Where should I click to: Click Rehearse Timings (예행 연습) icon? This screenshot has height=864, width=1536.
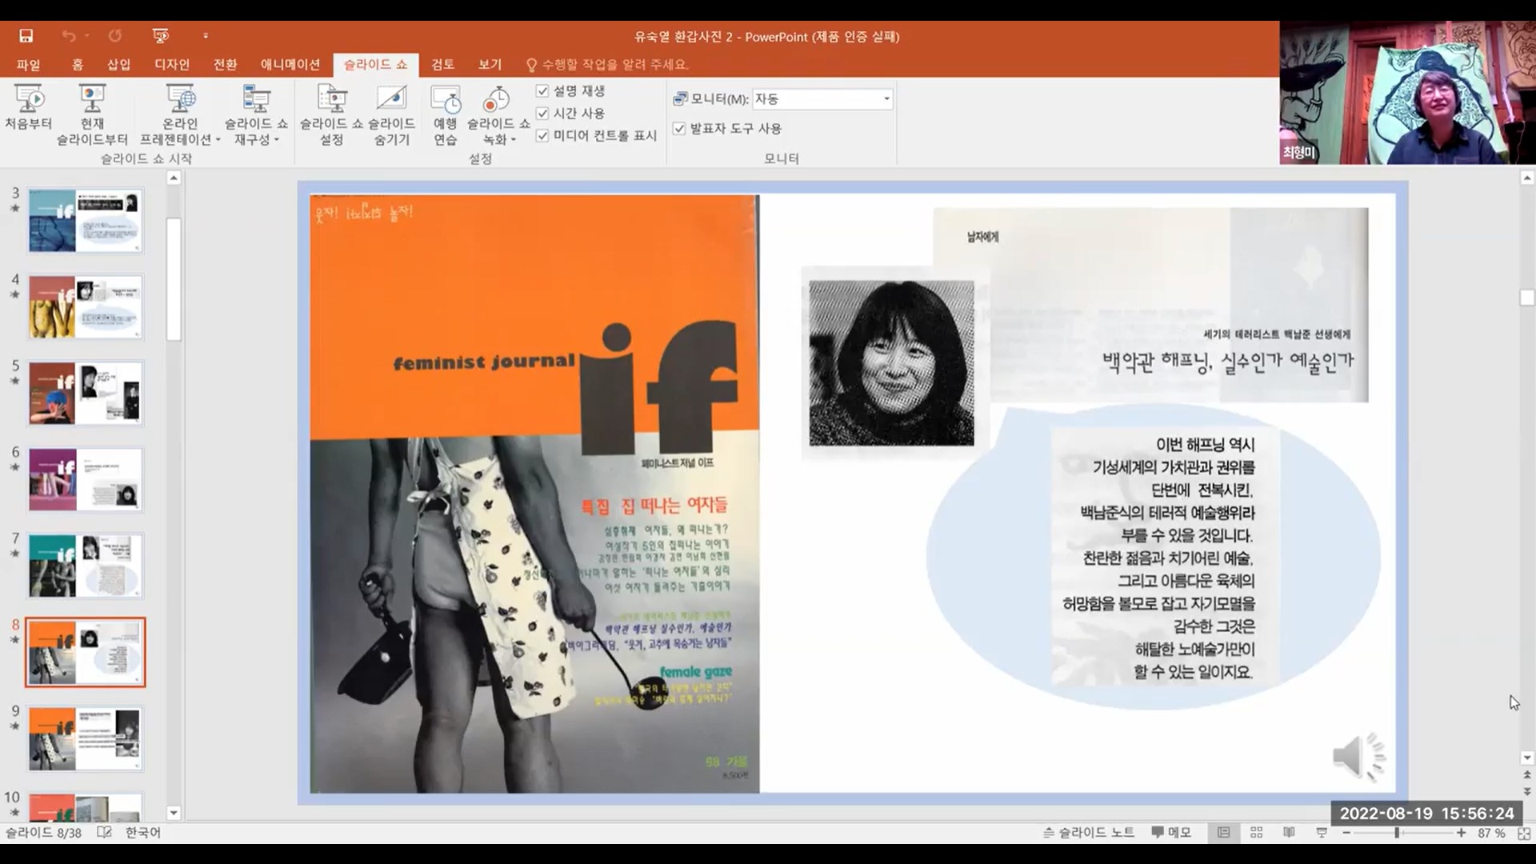pos(445,115)
